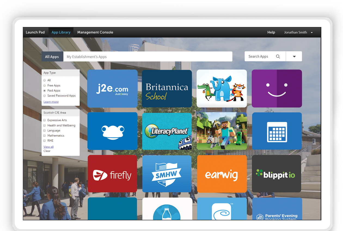
Task: Open the white swirl app tile
Action: [x=222, y=209]
